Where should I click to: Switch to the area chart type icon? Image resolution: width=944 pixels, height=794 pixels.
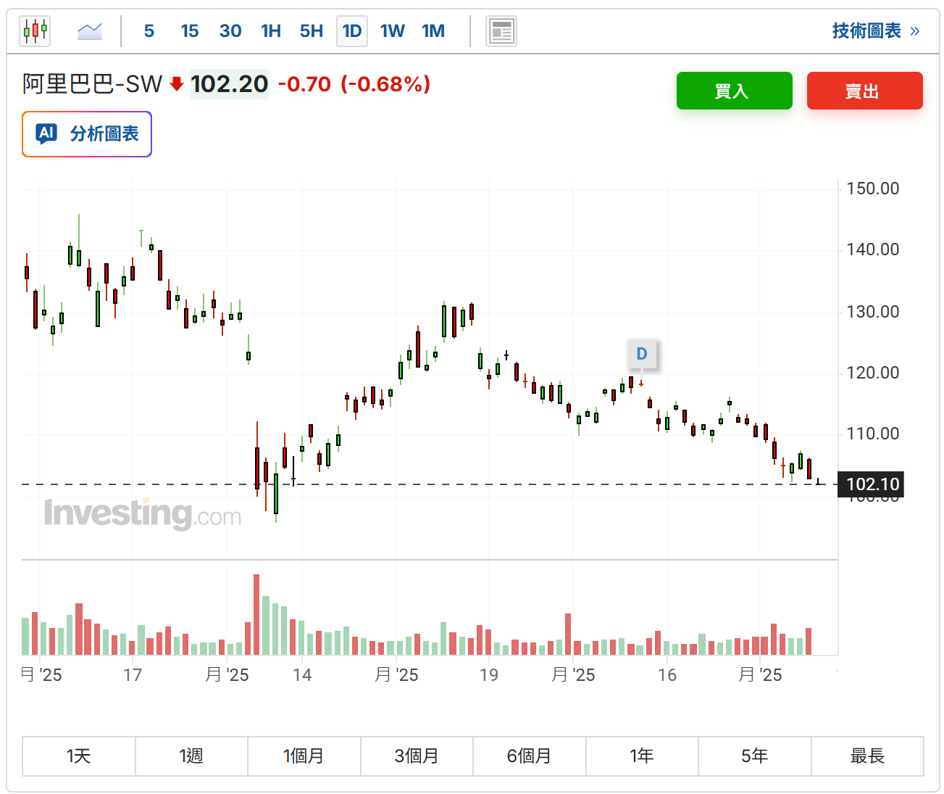coord(90,31)
